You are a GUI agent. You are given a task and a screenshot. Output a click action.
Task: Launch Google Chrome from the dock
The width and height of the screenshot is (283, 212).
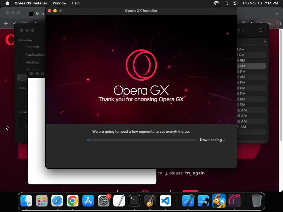(x=73, y=201)
